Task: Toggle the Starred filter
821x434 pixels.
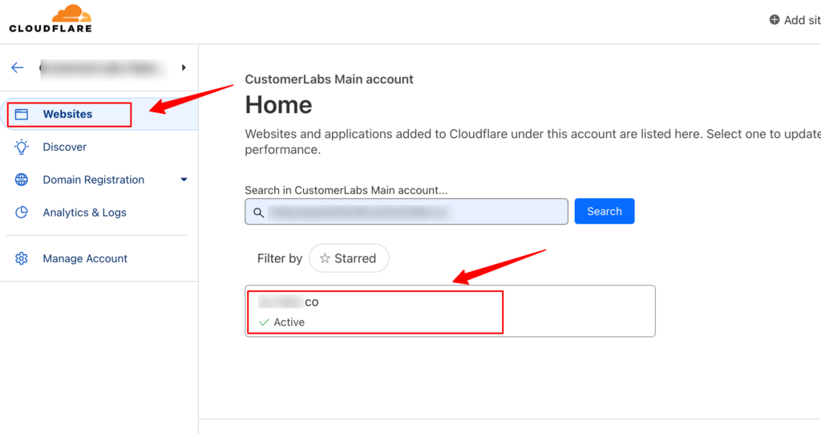Action: (x=349, y=258)
